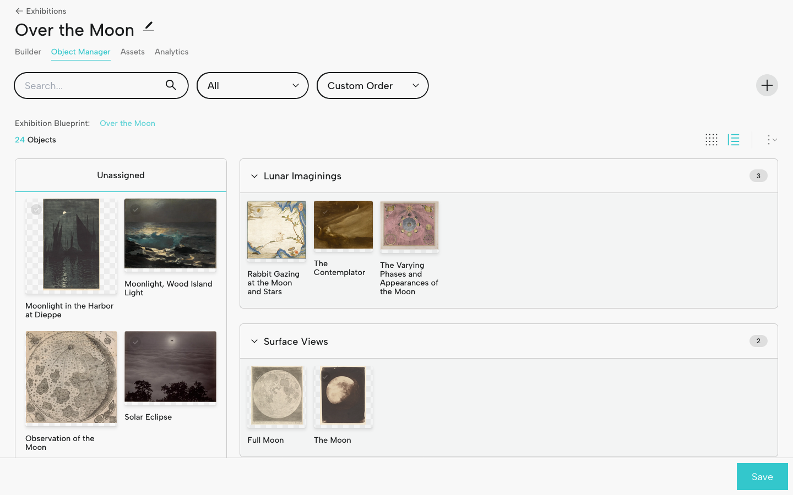Viewport: 793px width, 495px height.
Task: Open the All filter dropdown
Action: [x=252, y=86]
